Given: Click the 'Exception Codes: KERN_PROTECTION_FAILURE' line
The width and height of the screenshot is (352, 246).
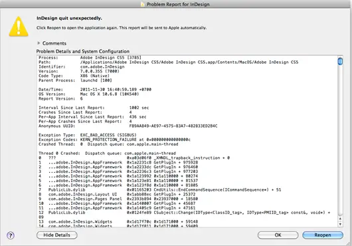Looking at the screenshot, I should 114,140.
